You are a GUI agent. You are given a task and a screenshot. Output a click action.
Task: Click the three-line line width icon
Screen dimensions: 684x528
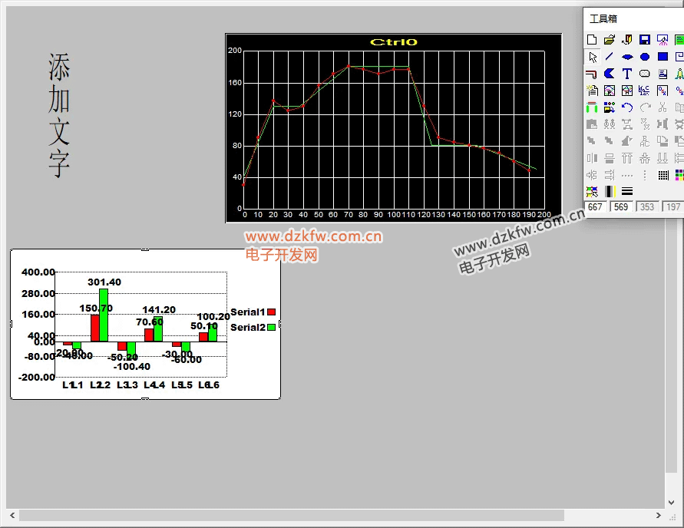[627, 192]
